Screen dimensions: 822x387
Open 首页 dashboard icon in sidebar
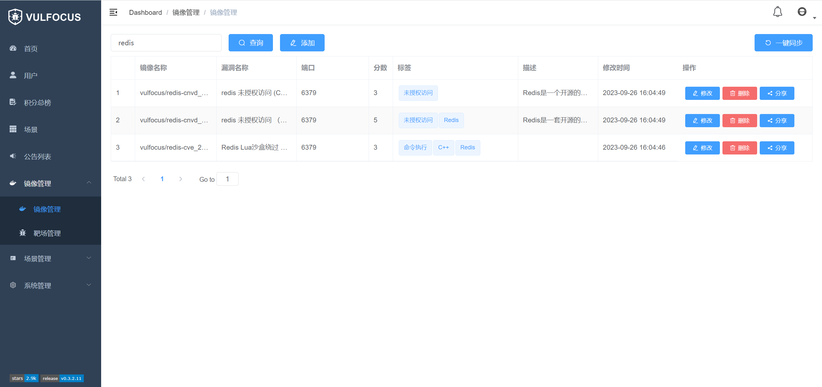[x=13, y=48]
